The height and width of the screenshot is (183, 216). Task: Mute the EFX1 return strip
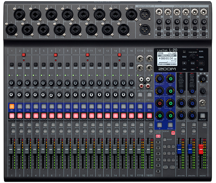183,124
